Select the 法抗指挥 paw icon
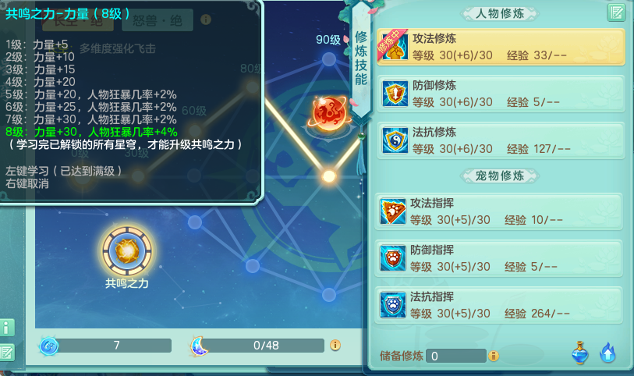 tap(392, 305)
